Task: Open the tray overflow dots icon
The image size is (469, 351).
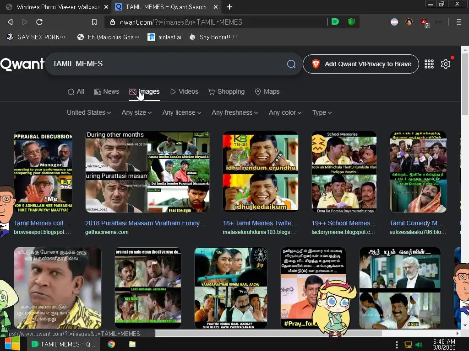Action: [x=397, y=345]
